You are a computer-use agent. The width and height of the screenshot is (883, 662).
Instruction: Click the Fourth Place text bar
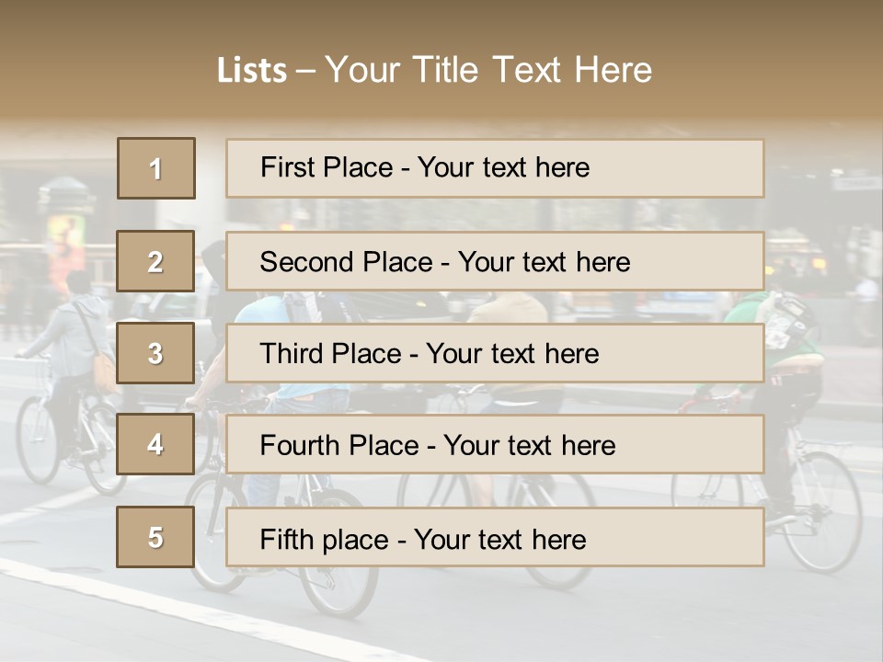pos(495,445)
